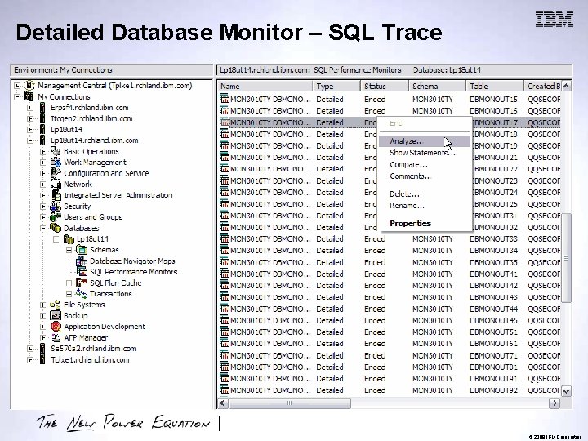Click the Databases folder icon
Screen dimensions: 588x441
[56, 228]
